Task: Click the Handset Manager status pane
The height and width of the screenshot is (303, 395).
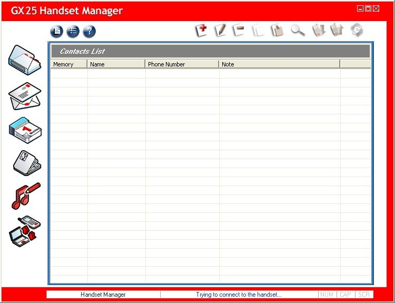Action: tap(103, 295)
